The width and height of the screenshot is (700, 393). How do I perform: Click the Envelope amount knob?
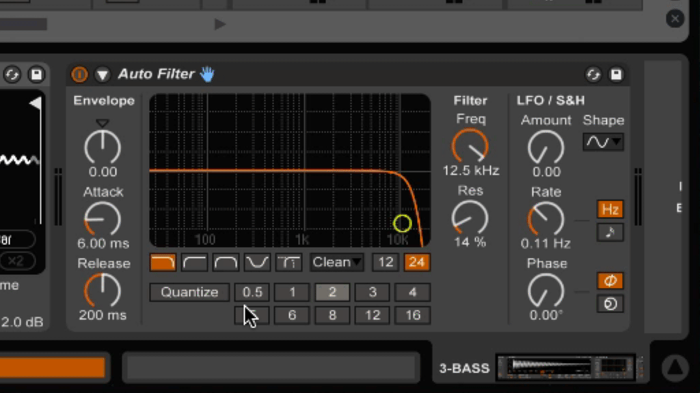[103, 147]
